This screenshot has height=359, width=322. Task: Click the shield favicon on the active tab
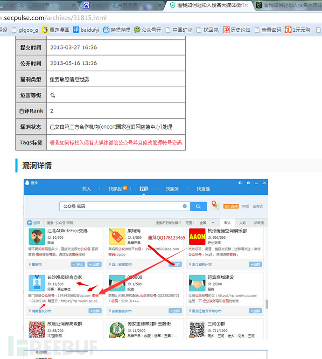(x=173, y=5)
